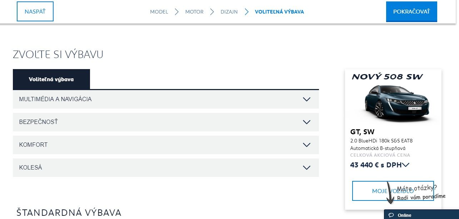This screenshot has width=459, height=219.
Task: Click the BEZPEČNOSŤ row label
Action: (39, 122)
